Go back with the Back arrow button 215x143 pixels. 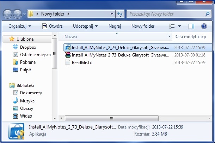click(x=7, y=14)
